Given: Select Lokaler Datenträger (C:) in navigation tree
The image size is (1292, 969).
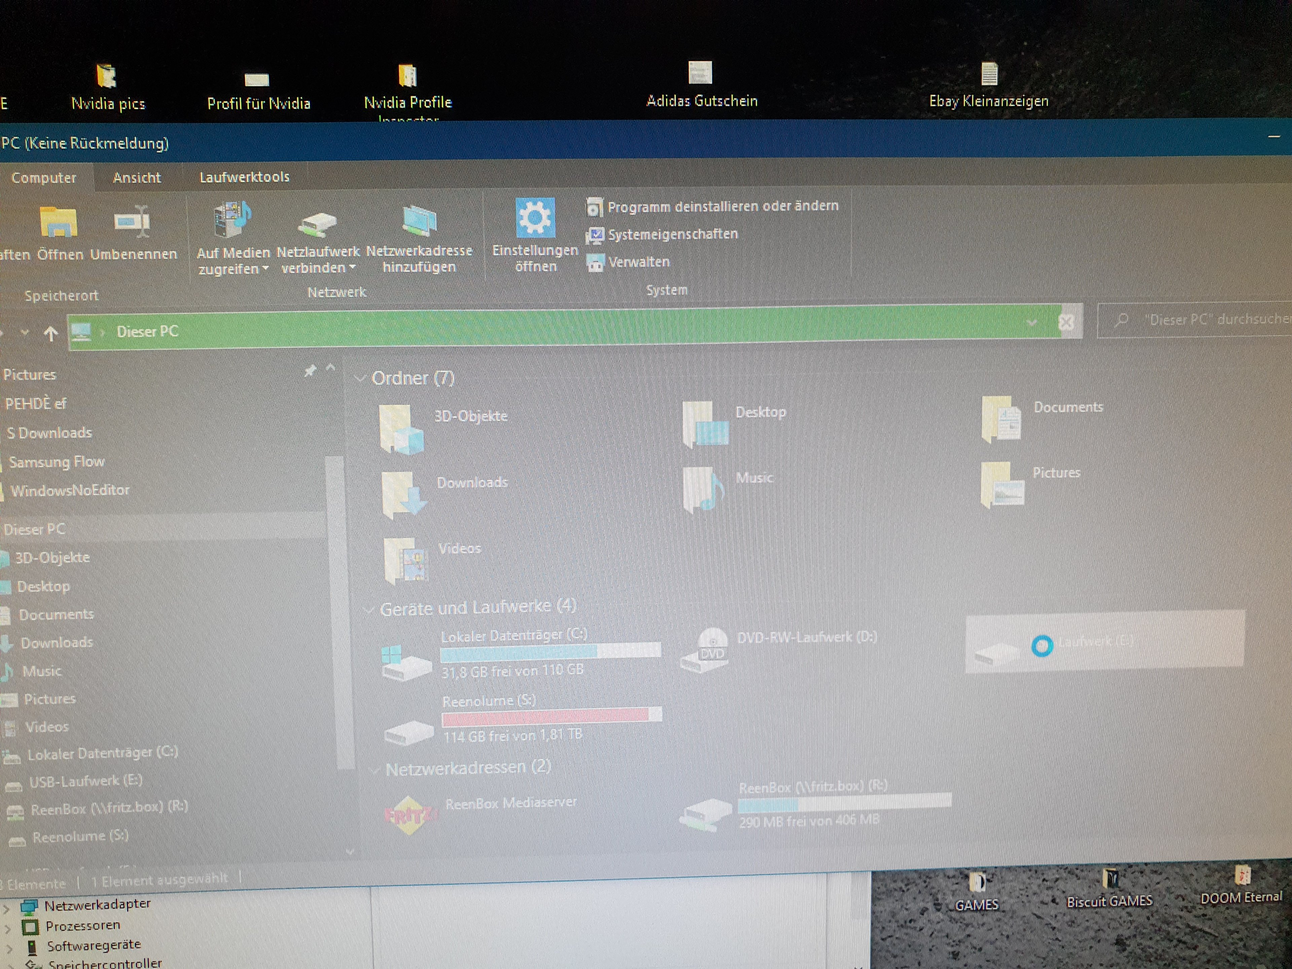Looking at the screenshot, I should pyautogui.click(x=102, y=753).
